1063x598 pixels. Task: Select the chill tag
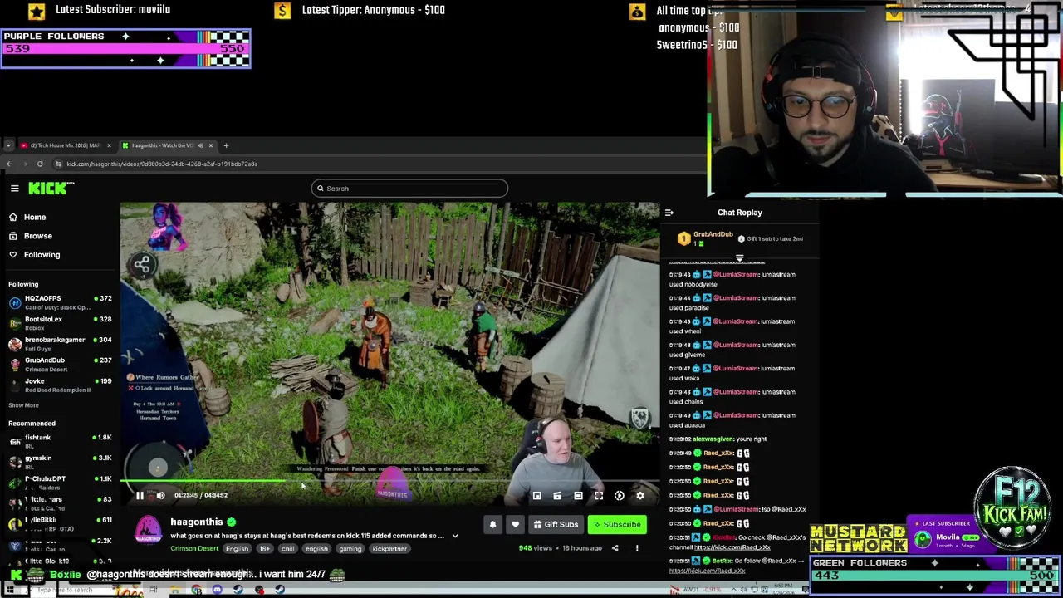(287, 549)
